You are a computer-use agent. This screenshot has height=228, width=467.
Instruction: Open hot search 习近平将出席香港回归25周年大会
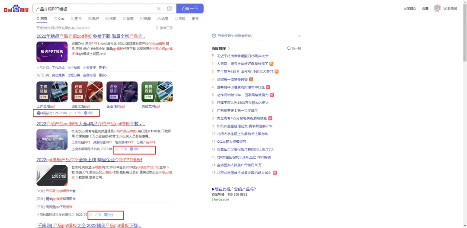click(x=243, y=56)
